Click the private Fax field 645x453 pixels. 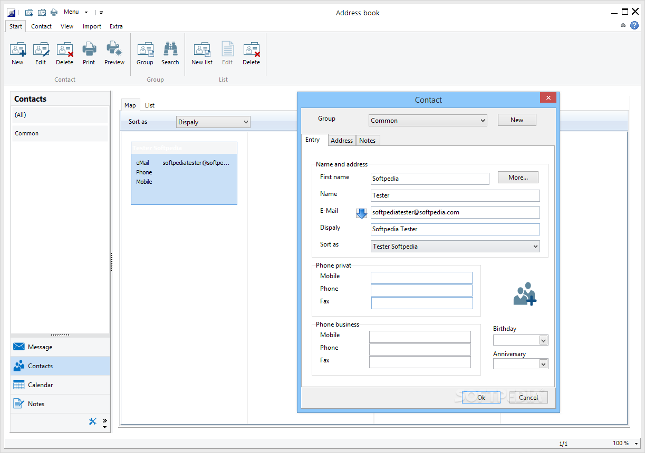[422, 303]
